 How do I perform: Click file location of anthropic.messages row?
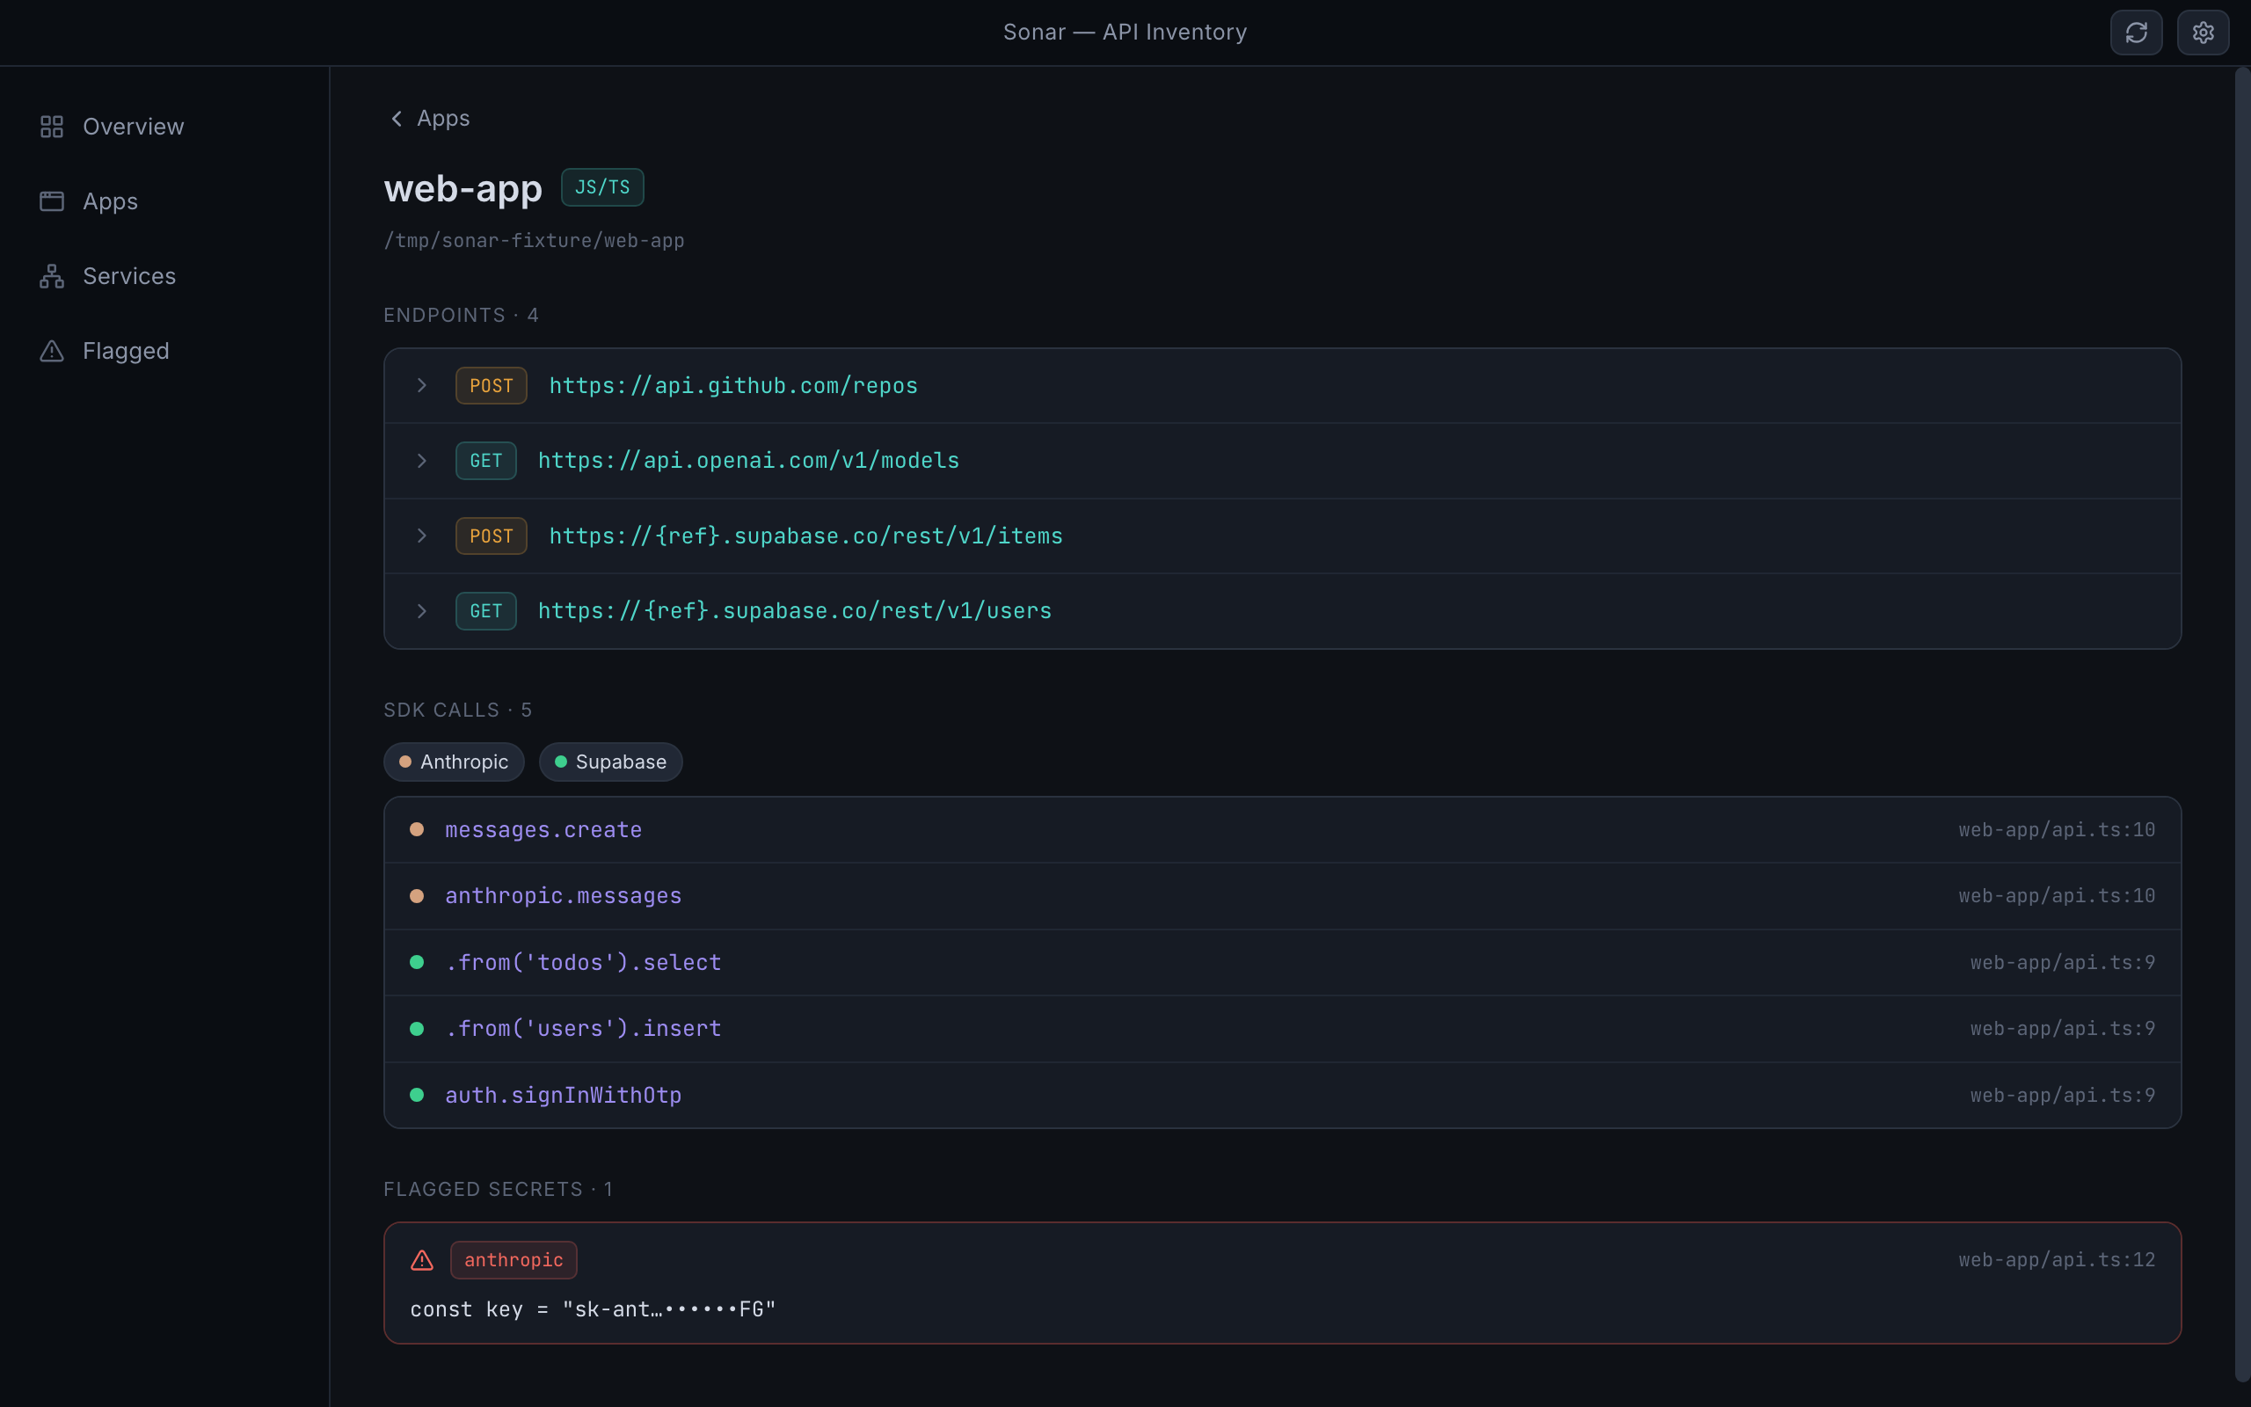[x=2057, y=896]
